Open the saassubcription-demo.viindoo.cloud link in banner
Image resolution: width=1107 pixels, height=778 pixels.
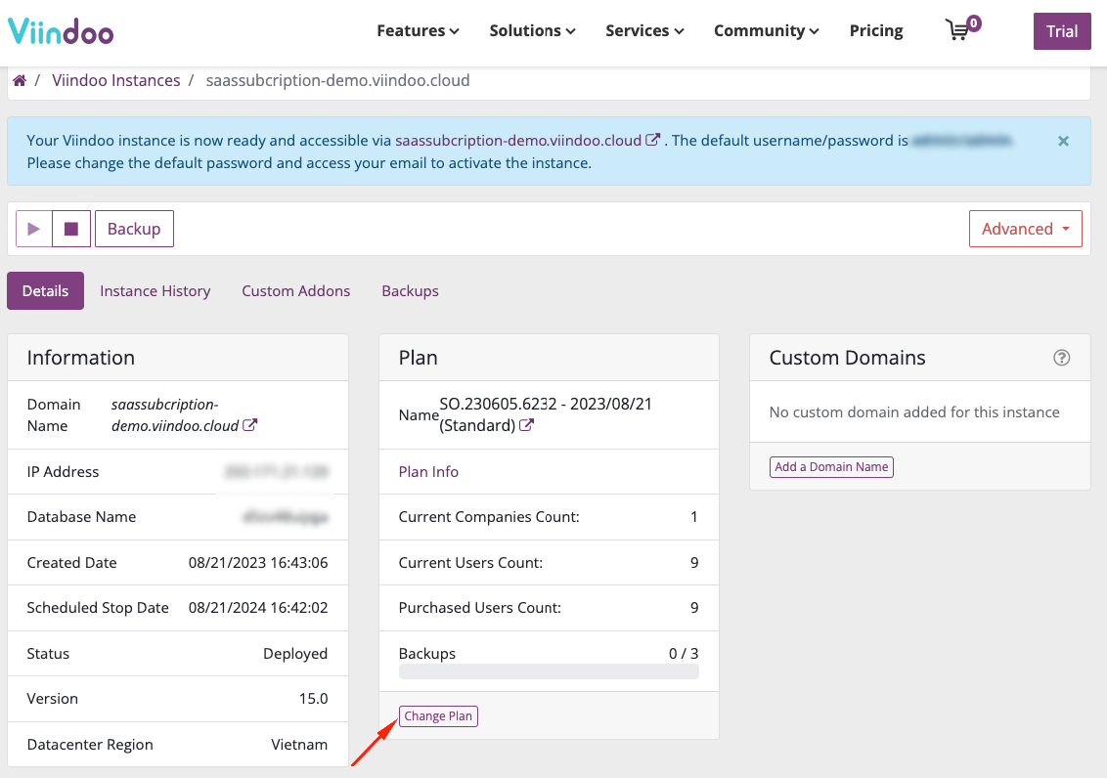[x=518, y=141]
